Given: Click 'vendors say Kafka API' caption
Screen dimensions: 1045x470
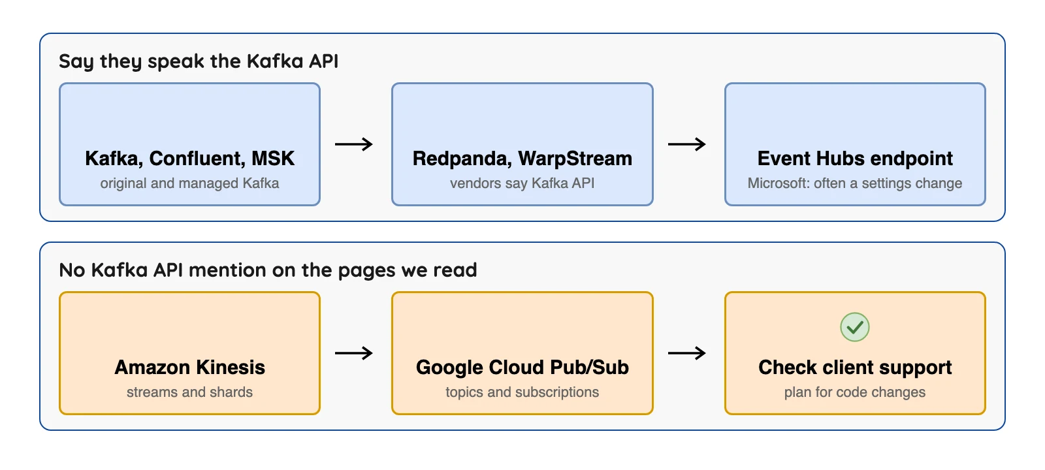Looking at the screenshot, I should click(522, 183).
